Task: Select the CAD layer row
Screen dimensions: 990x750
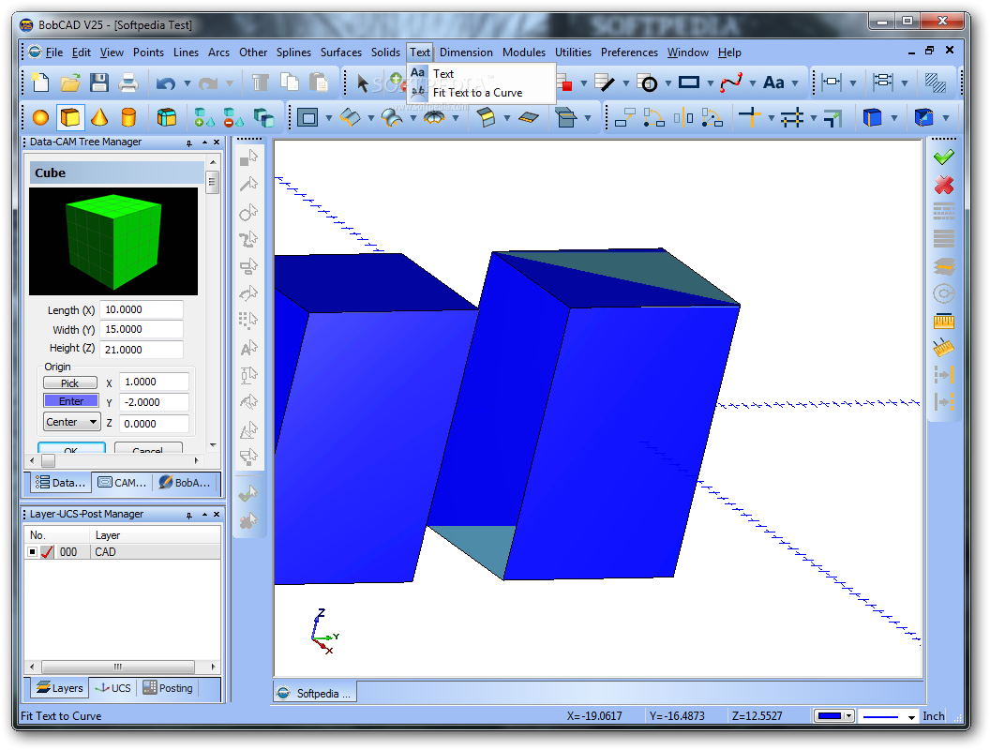Action: 123,552
